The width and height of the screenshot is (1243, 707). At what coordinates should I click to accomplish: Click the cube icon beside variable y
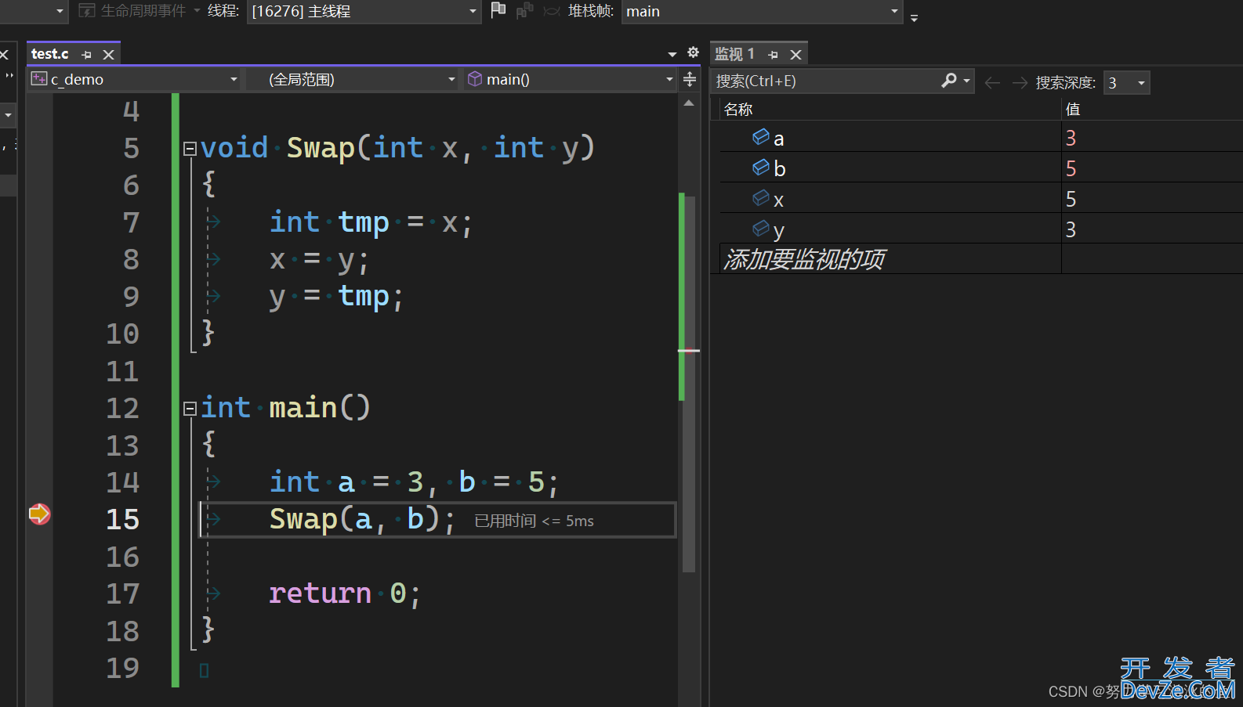tap(760, 229)
